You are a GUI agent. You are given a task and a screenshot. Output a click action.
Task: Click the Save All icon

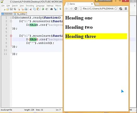(x=15, y=9)
